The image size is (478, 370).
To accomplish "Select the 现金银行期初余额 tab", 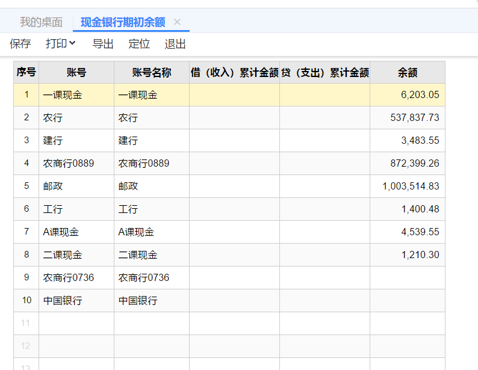I will (123, 22).
